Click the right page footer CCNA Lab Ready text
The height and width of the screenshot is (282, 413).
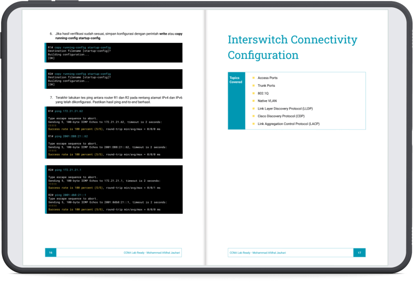click(x=257, y=253)
